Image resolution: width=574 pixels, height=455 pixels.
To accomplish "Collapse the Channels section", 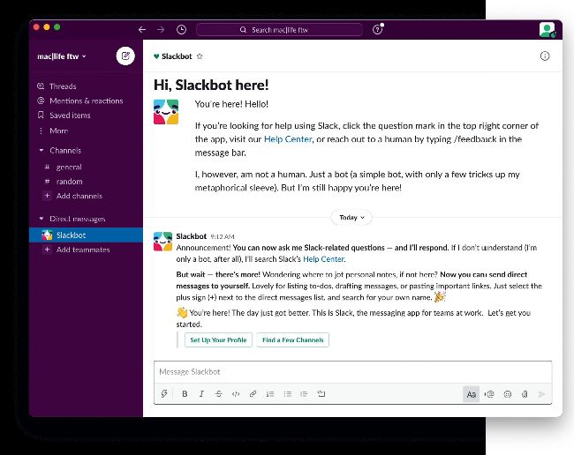I will pyautogui.click(x=42, y=151).
